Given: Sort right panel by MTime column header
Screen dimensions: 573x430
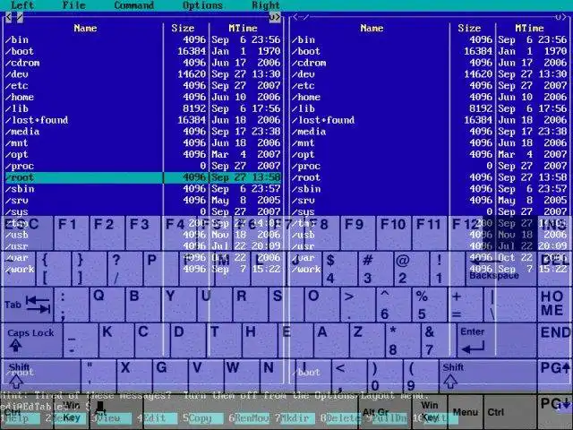Looking at the screenshot, I should coord(529,28).
